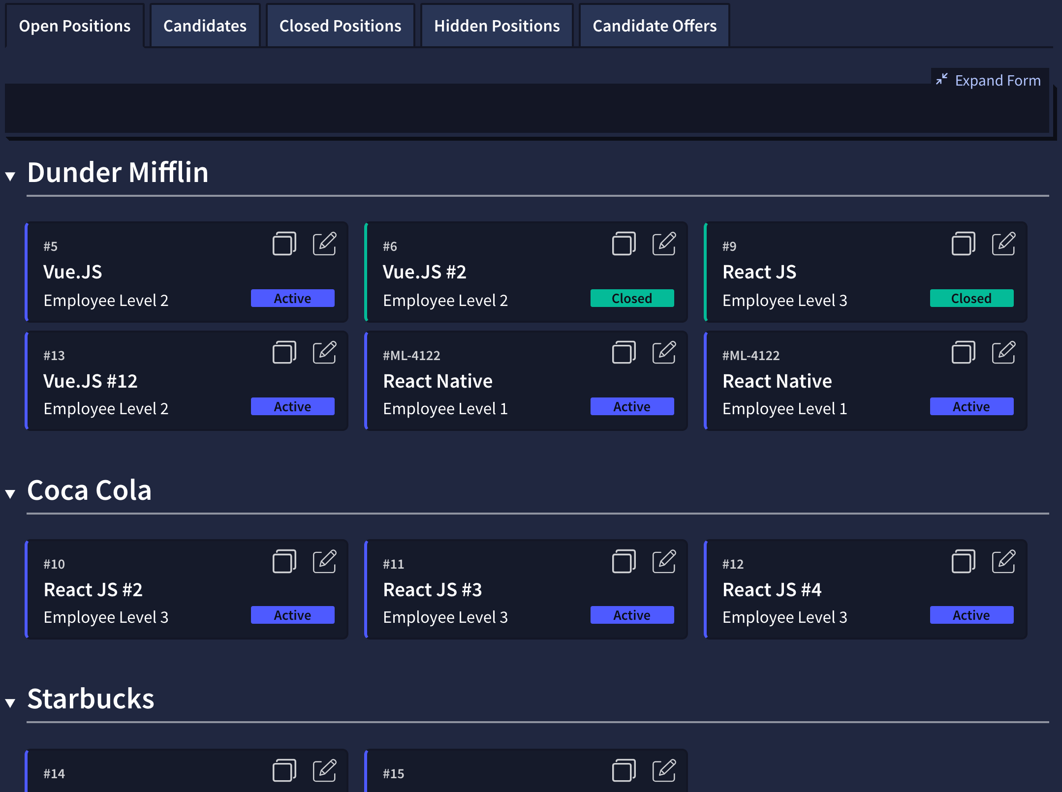Click Active badge on React JS #4
The width and height of the screenshot is (1062, 792).
972,615
